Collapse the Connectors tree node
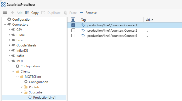 pyautogui.click(x=5, y=25)
